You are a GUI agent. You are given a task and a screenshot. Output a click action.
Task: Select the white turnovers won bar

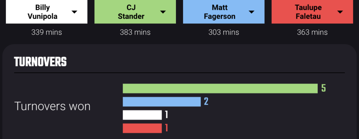142,115
